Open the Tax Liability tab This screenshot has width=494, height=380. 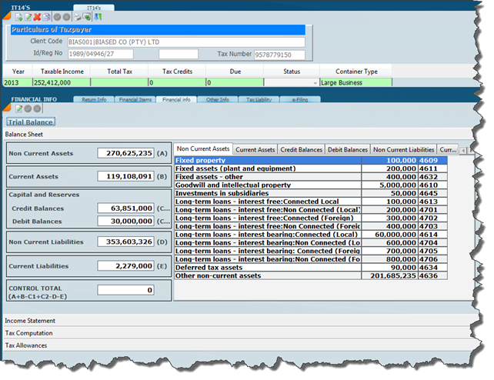259,99
